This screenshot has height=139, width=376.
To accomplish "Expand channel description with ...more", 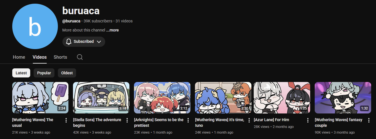I will click(112, 30).
